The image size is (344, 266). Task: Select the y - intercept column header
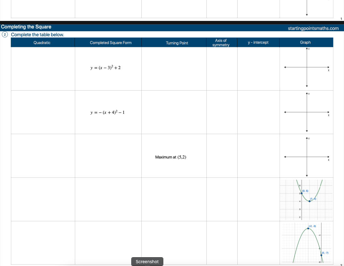pyautogui.click(x=258, y=43)
